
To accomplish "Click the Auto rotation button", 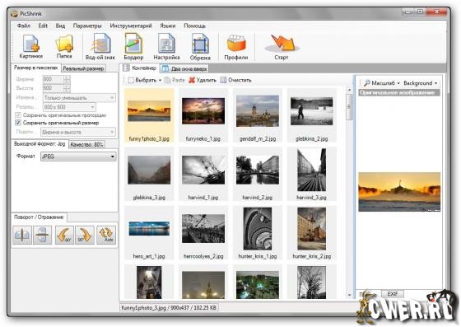I will point(106,235).
